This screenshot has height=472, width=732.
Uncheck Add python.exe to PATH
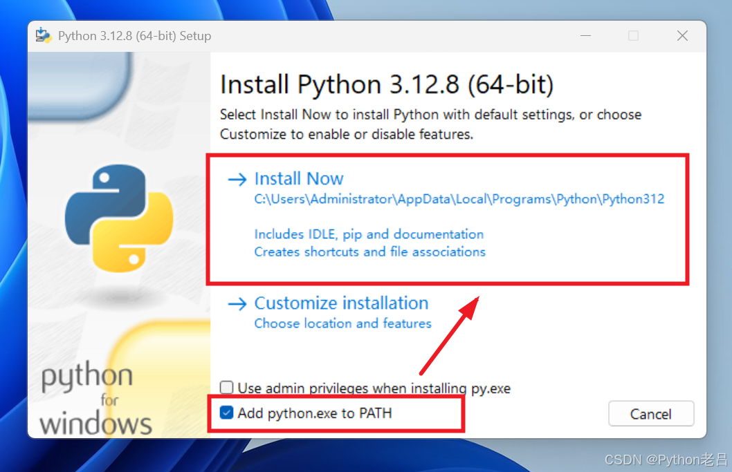tap(227, 413)
